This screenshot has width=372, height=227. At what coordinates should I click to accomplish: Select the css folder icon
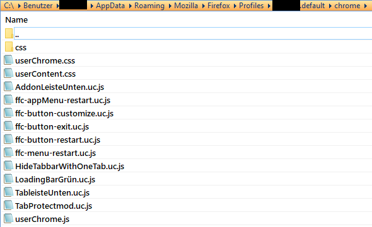tap(9, 47)
